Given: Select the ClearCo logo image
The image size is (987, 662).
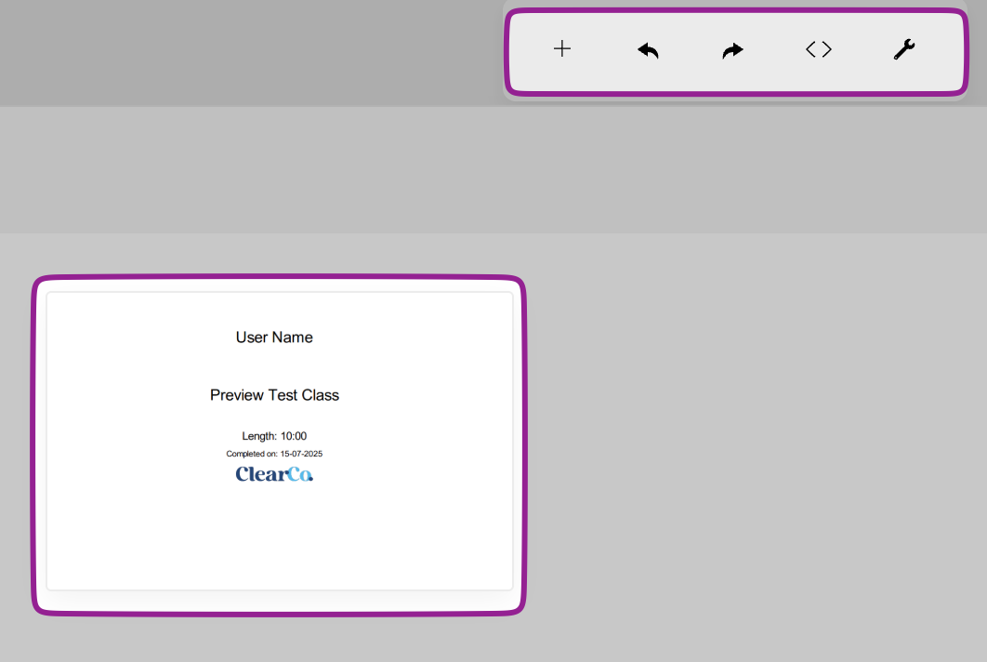Looking at the screenshot, I should (274, 474).
